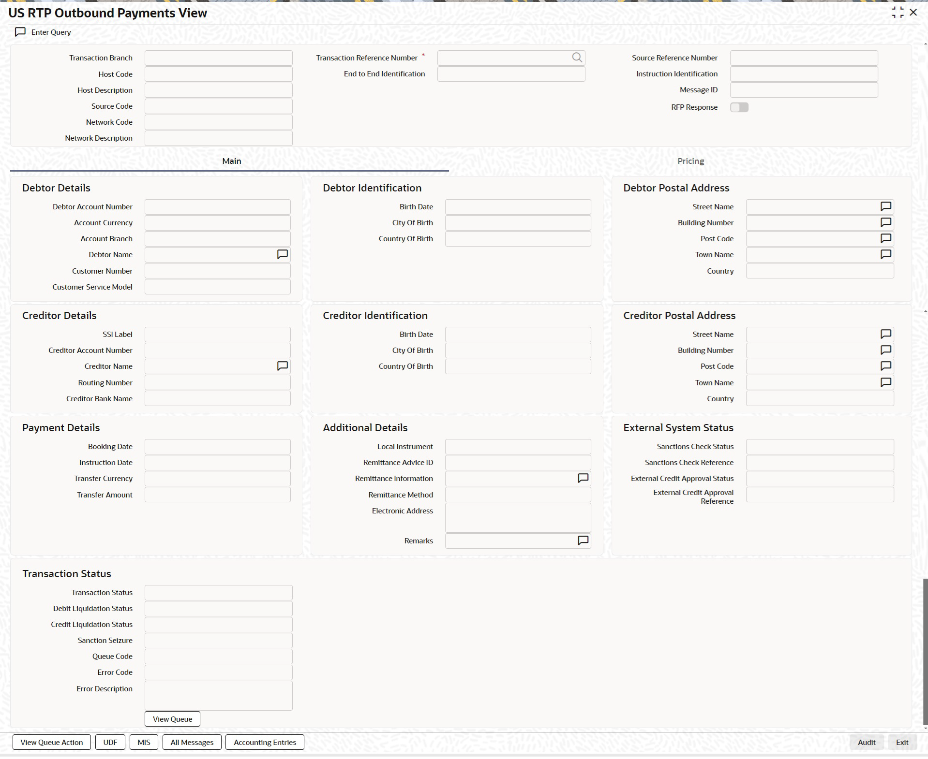Click the Transaction Reference Number search icon

coord(577,58)
